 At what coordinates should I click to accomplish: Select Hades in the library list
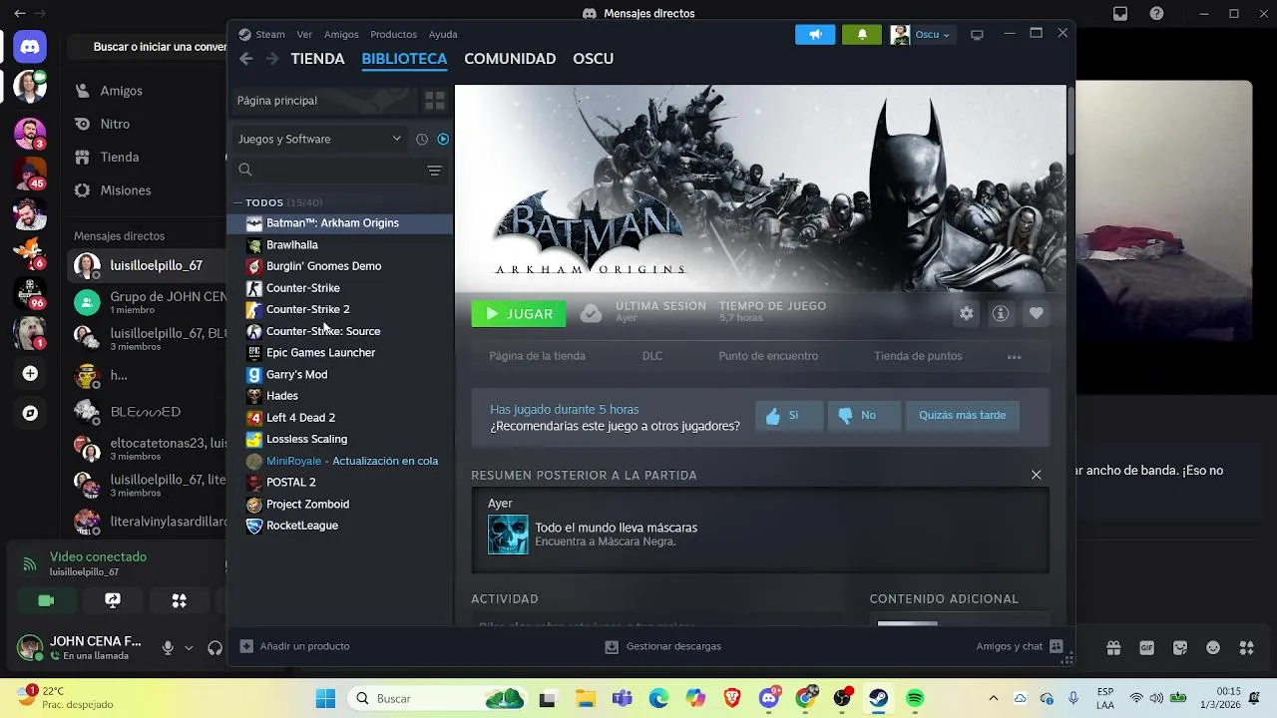pyautogui.click(x=341, y=396)
